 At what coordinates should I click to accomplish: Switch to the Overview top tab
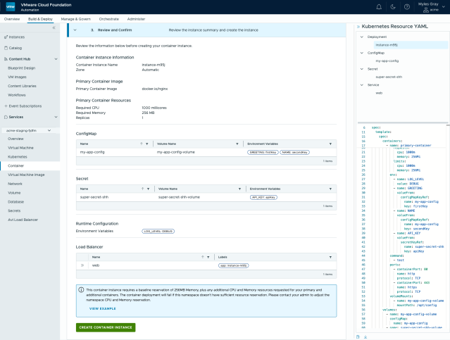12,19
